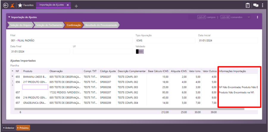Click the empty Produto cell in third row

click(x=35, y=87)
